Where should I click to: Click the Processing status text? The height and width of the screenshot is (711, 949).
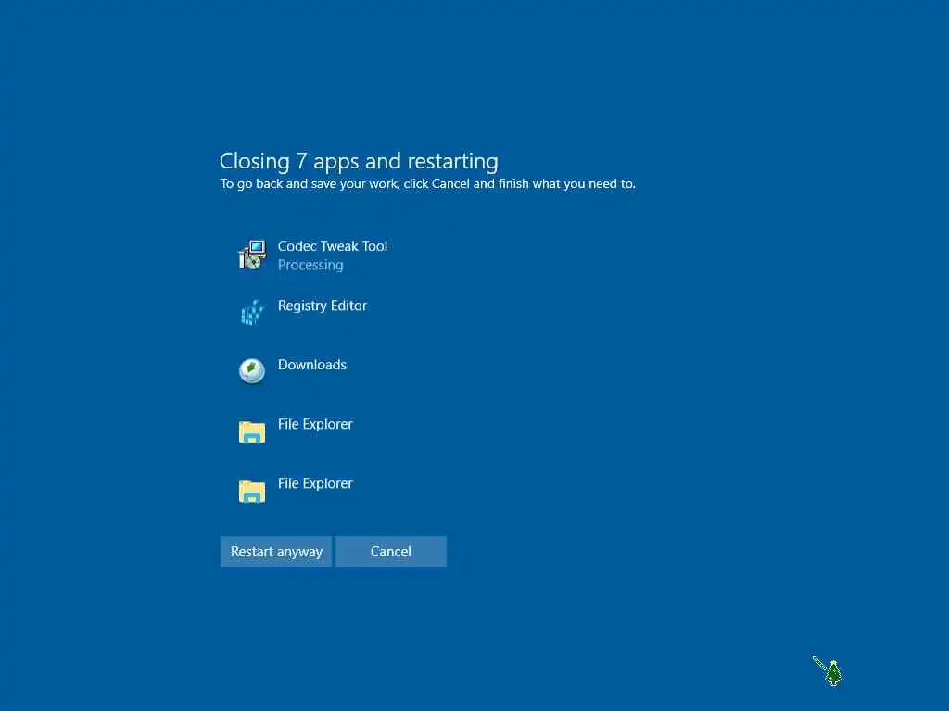point(310,265)
